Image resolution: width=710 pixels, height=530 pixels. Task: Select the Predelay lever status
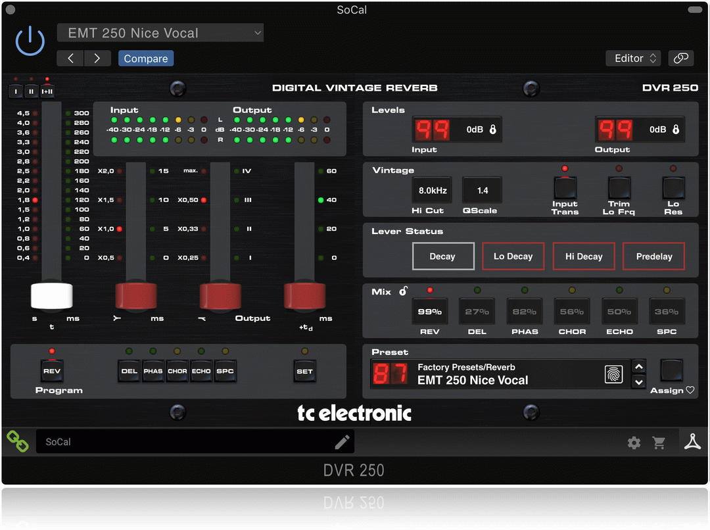coord(653,256)
